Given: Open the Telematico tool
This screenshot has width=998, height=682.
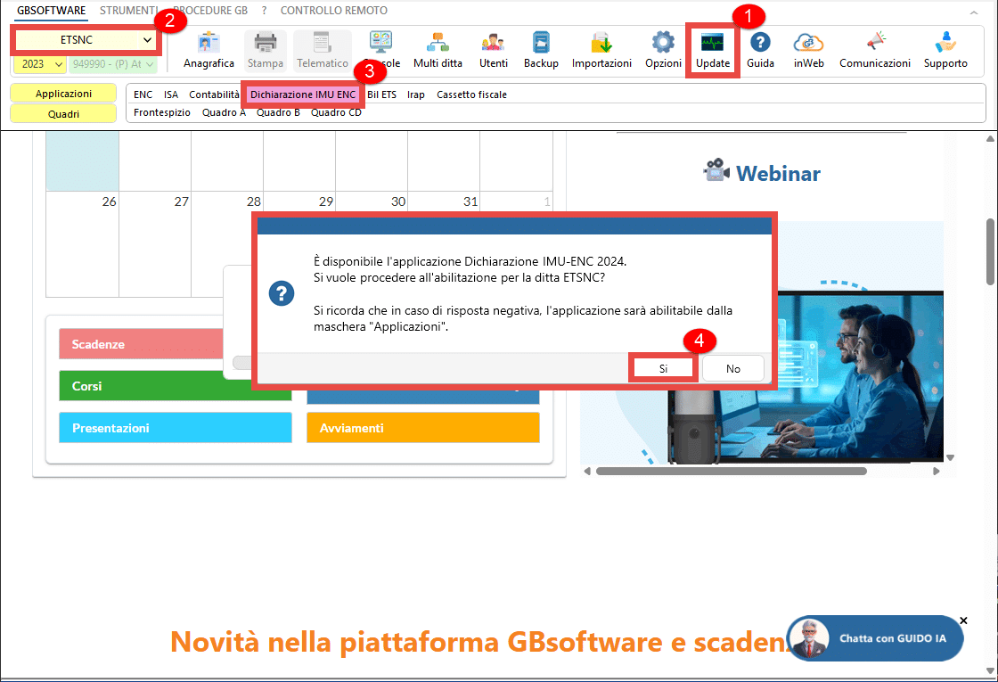Looking at the screenshot, I should pos(322,50).
